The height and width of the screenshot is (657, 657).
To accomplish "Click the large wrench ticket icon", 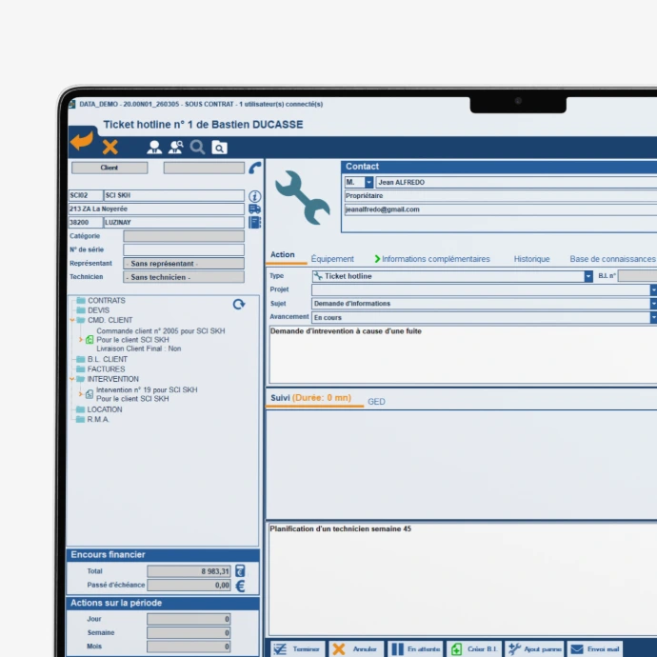I will click(x=303, y=197).
